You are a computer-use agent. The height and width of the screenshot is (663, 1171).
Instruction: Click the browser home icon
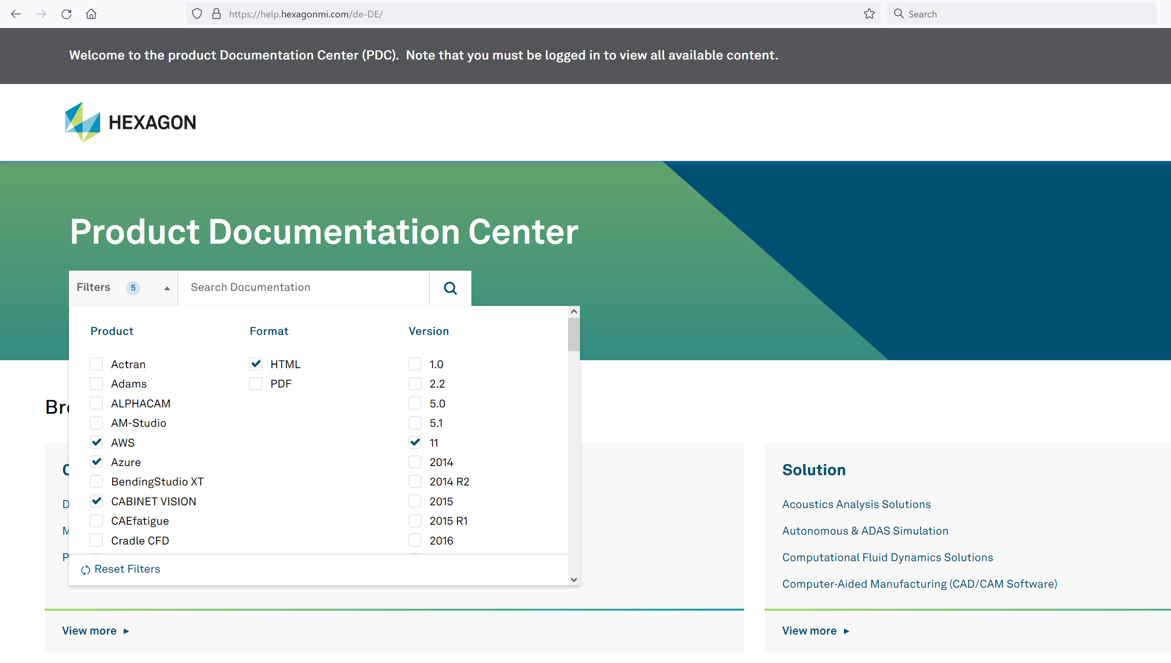pos(91,13)
